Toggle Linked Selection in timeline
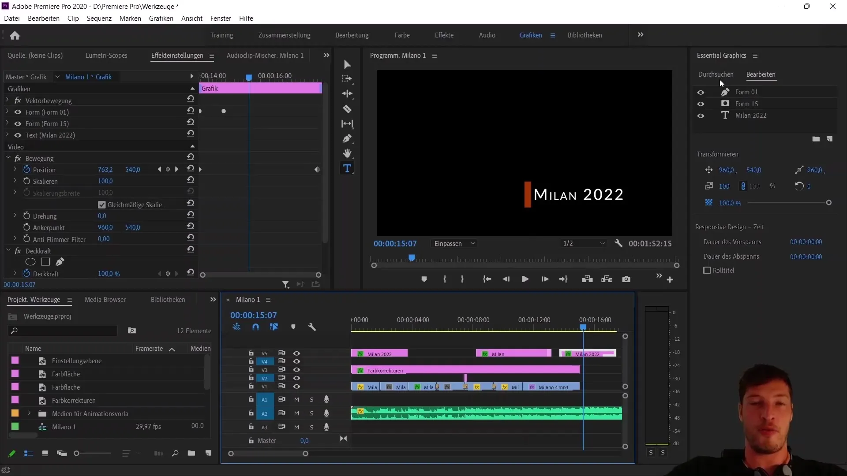 coord(274,327)
